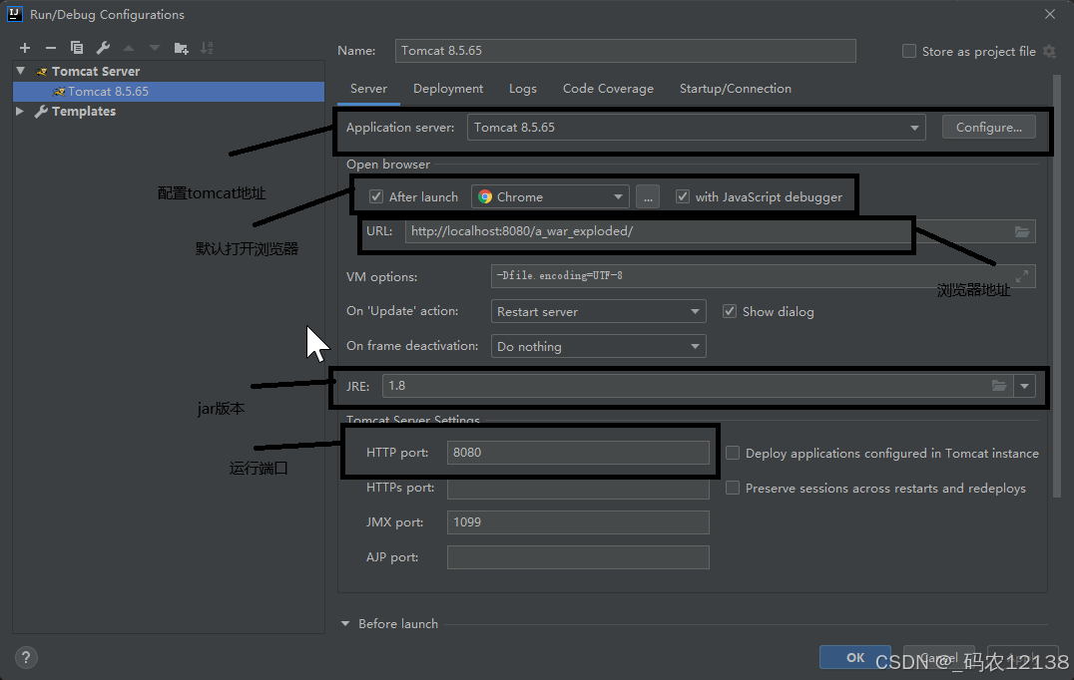
Task: Switch to the Server tab
Action: coord(368,89)
